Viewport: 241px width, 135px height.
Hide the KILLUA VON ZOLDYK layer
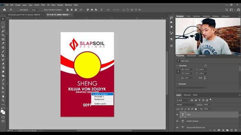click(177, 127)
